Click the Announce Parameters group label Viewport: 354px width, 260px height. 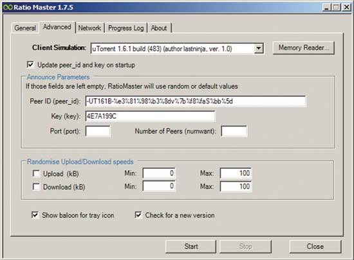pyautogui.click(x=58, y=77)
